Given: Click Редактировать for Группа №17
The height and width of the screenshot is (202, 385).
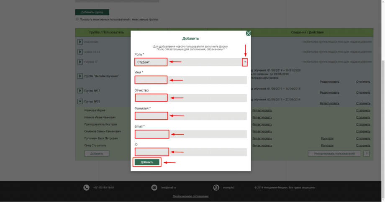Looking at the screenshot, I should [x=329, y=92].
